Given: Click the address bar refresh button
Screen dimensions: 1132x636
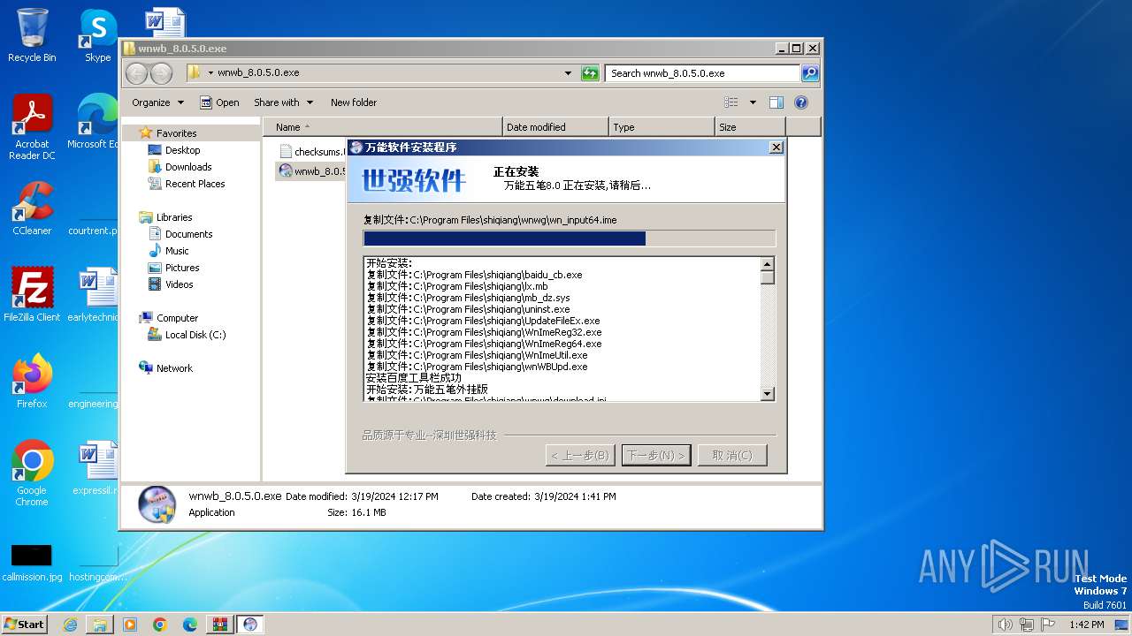Looking at the screenshot, I should (590, 73).
